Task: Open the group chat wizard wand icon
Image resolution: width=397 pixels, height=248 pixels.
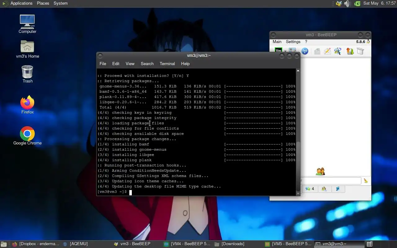Action: click(338, 51)
